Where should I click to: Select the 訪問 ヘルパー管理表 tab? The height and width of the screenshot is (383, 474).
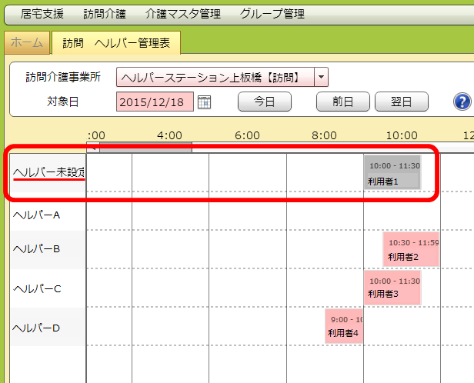pos(116,43)
